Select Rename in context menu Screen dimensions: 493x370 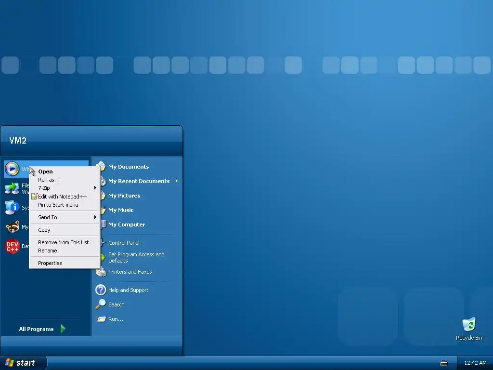pos(65,251)
